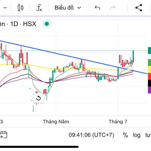Click the purple moving average price label

(149, 90)
